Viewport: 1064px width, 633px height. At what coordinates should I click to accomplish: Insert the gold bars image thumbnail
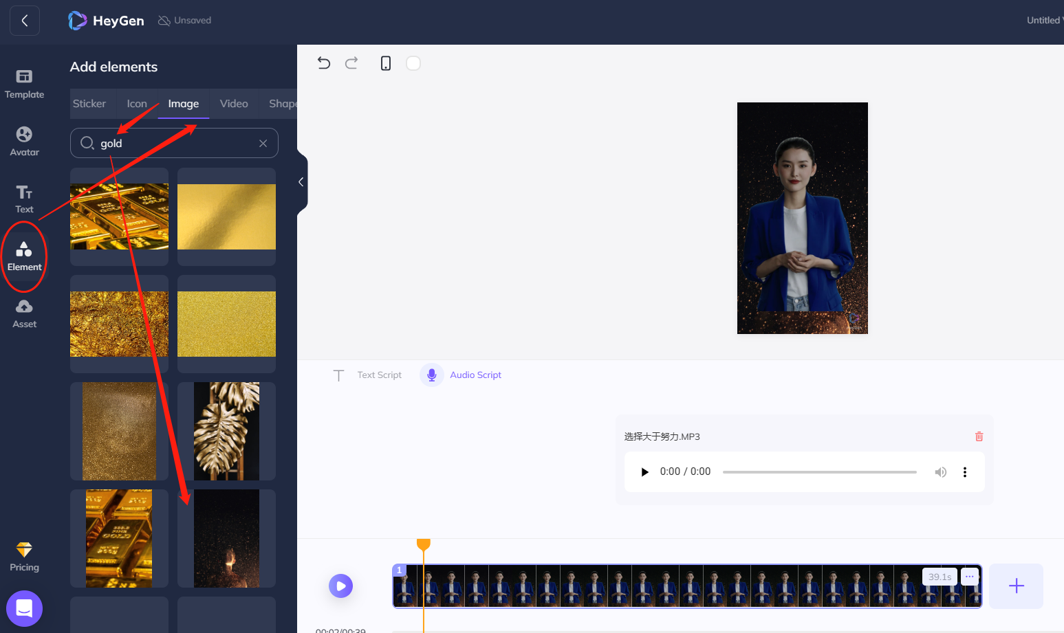[x=119, y=216]
